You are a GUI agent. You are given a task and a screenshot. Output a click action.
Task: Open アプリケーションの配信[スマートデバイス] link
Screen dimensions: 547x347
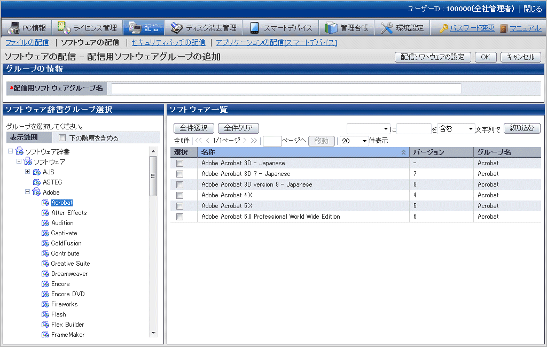[x=276, y=43]
